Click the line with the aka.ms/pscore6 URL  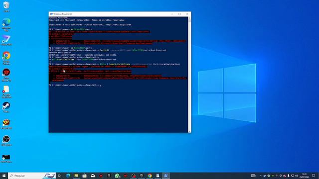90,25
